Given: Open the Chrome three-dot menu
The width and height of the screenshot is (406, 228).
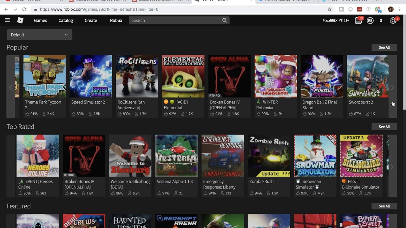Looking at the screenshot, I should (x=400, y=9).
